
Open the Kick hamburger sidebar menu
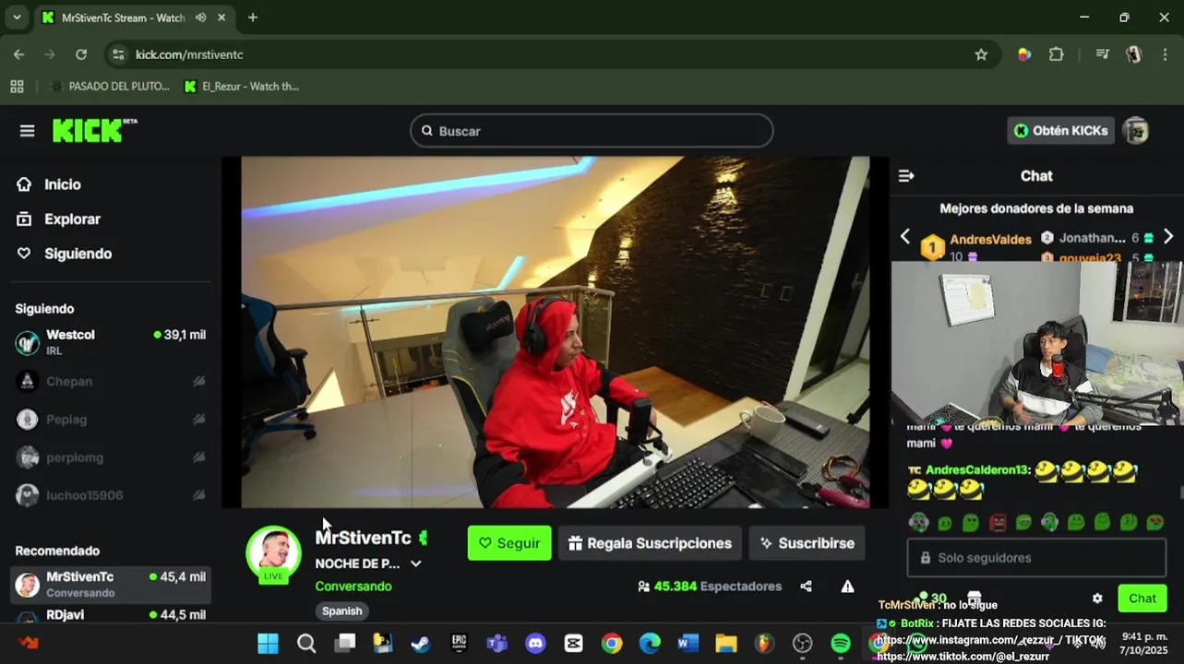(27, 131)
